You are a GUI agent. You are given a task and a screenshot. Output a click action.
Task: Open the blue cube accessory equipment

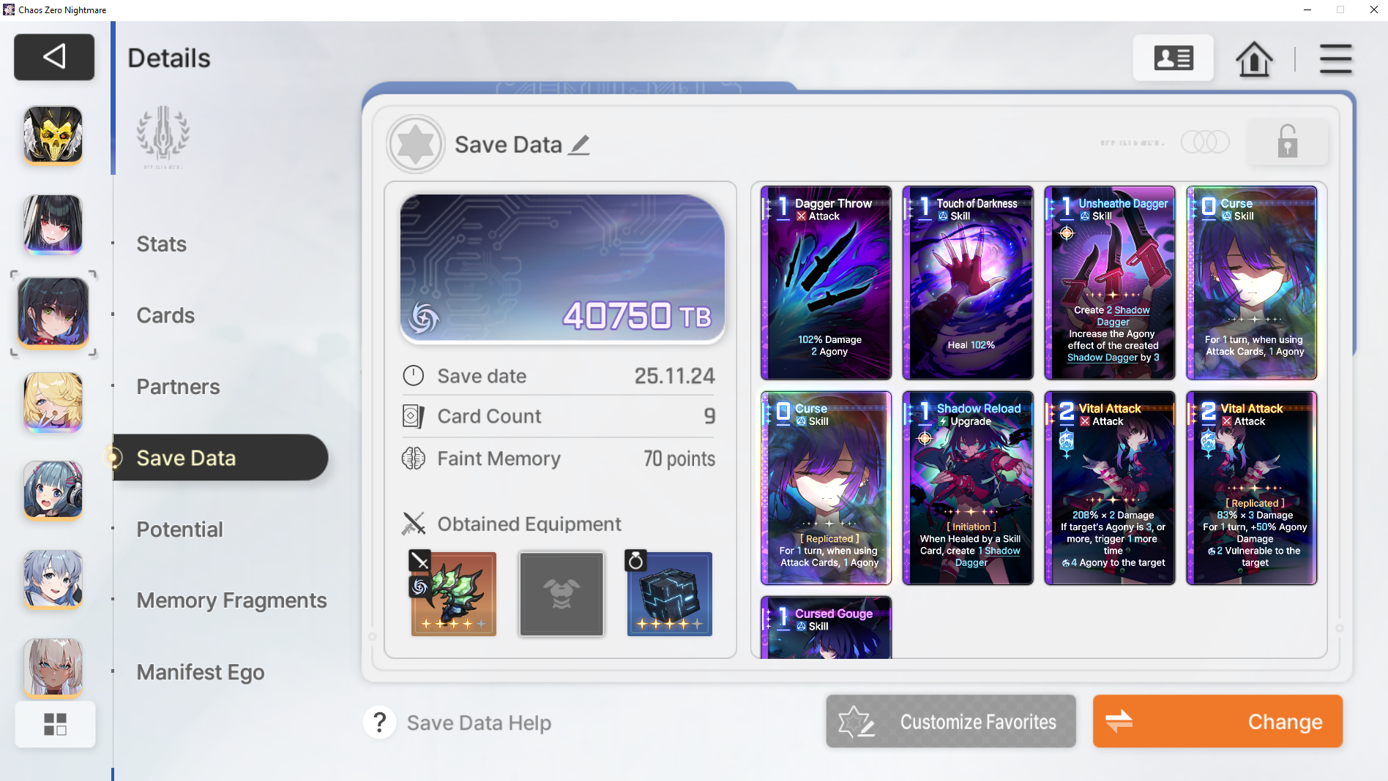669,594
